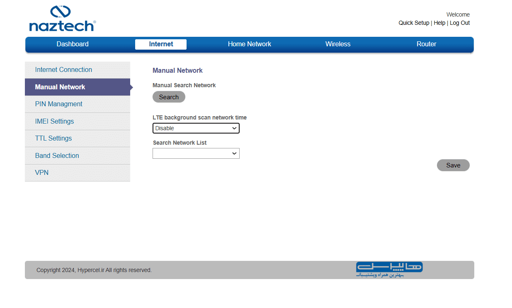Open Band Selection page
Viewport: 512px width, 308px height.
coord(57,156)
